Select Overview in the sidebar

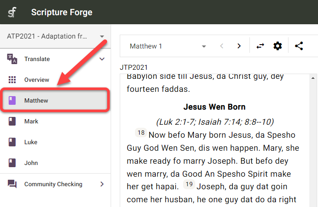[37, 80]
